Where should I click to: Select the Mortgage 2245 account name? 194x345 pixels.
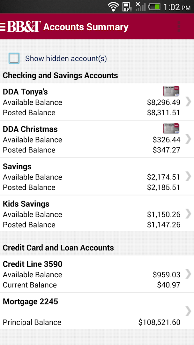[x=30, y=301]
